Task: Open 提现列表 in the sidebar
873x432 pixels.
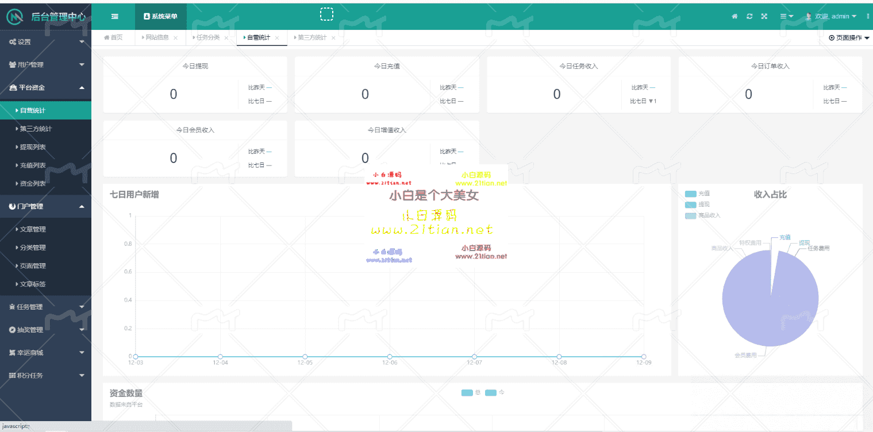Action: [33, 147]
